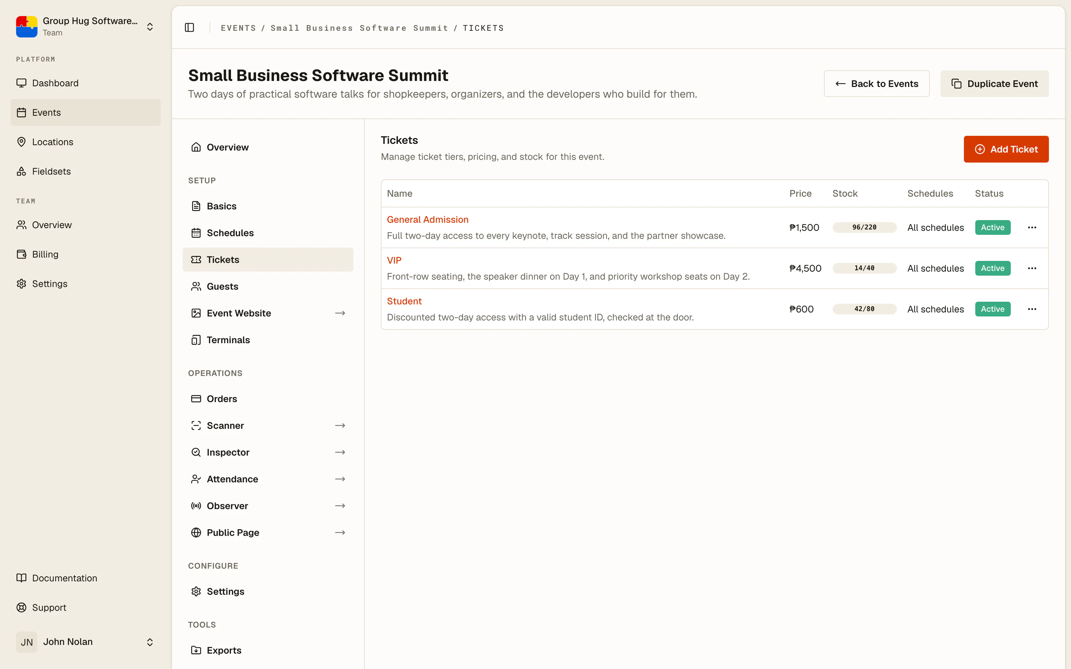The width and height of the screenshot is (1071, 669).
Task: Open Documentation in the sidebar
Action: click(86, 578)
